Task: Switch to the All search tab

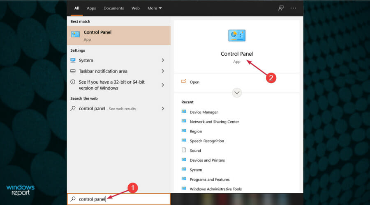Action: (x=77, y=8)
